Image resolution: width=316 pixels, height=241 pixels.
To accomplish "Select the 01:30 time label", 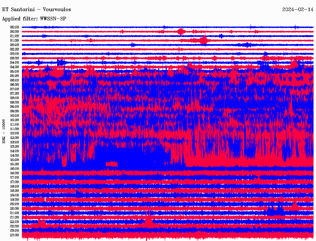I will [15, 40].
